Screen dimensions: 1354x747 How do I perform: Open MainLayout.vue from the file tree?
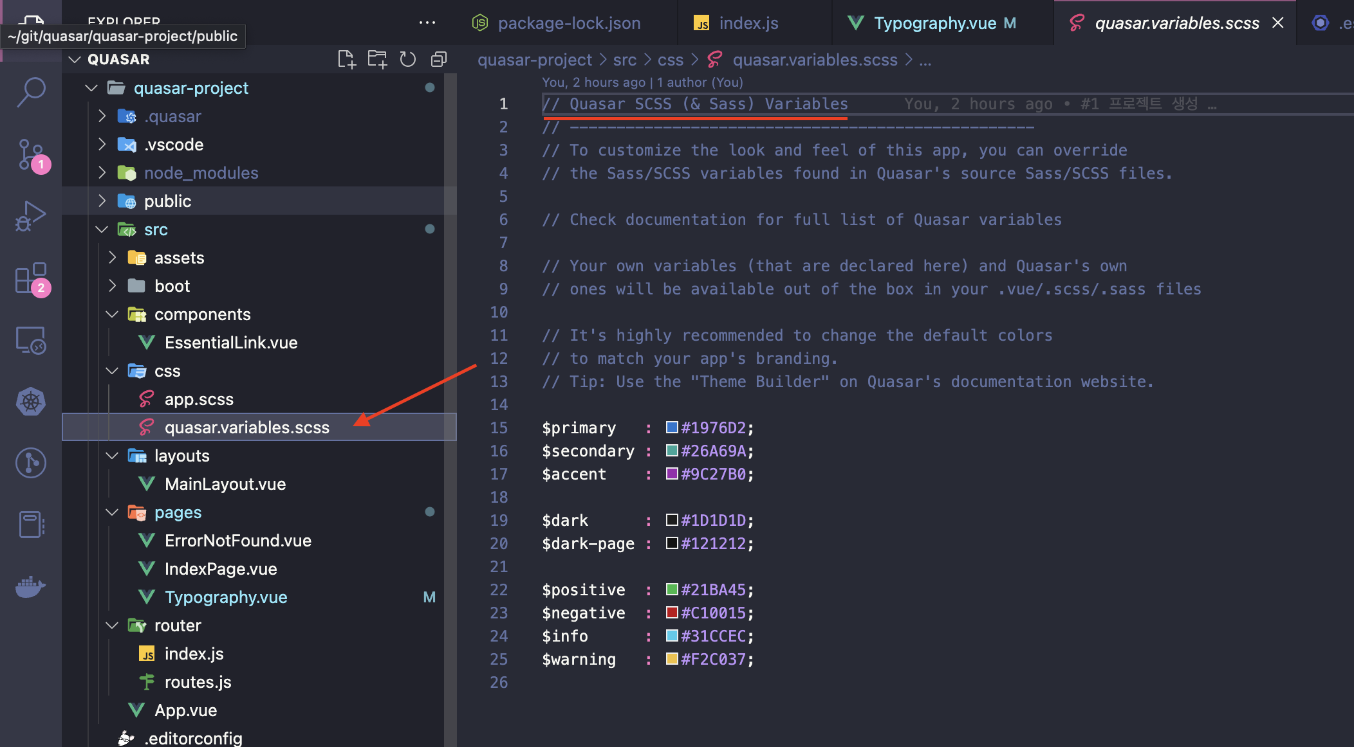pos(225,484)
